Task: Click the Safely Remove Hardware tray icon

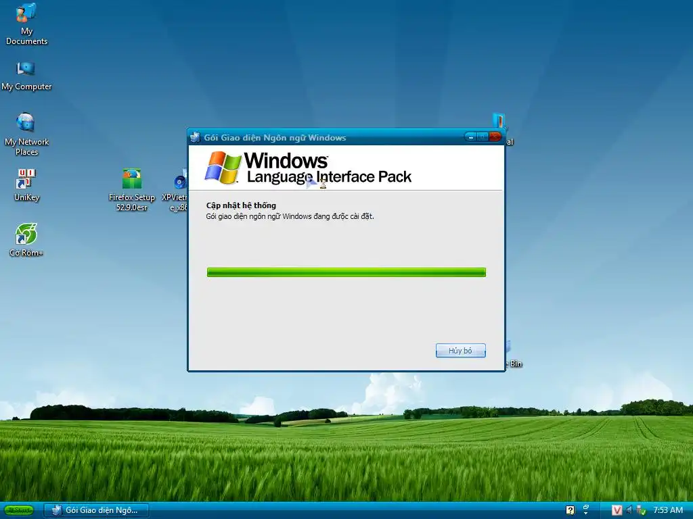Action: click(x=642, y=510)
